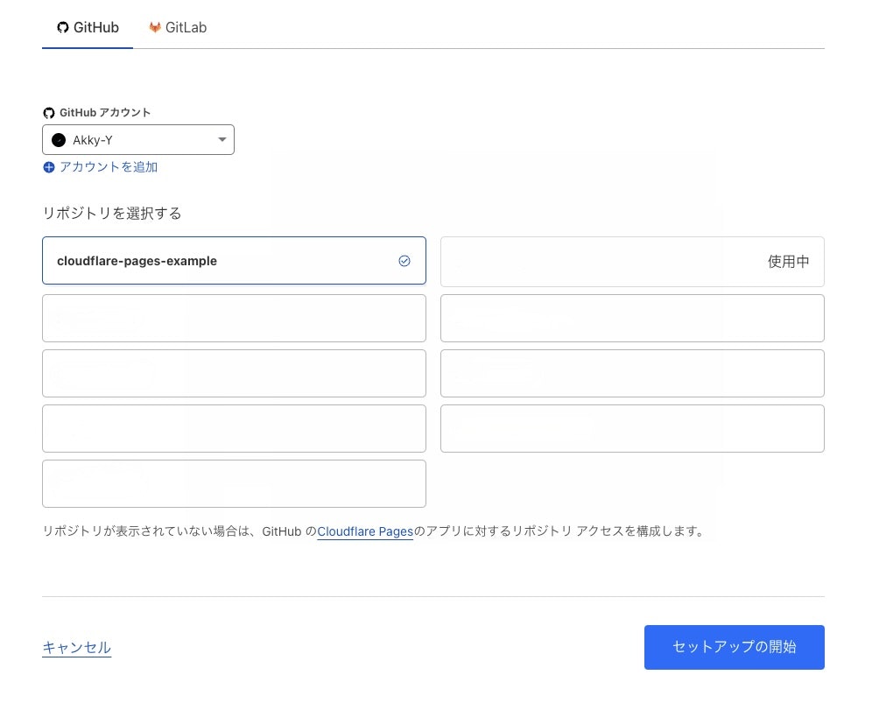The width and height of the screenshot is (872, 710).
Task: Click the checkmark icon on cloudflare-pages-example
Action: (404, 261)
